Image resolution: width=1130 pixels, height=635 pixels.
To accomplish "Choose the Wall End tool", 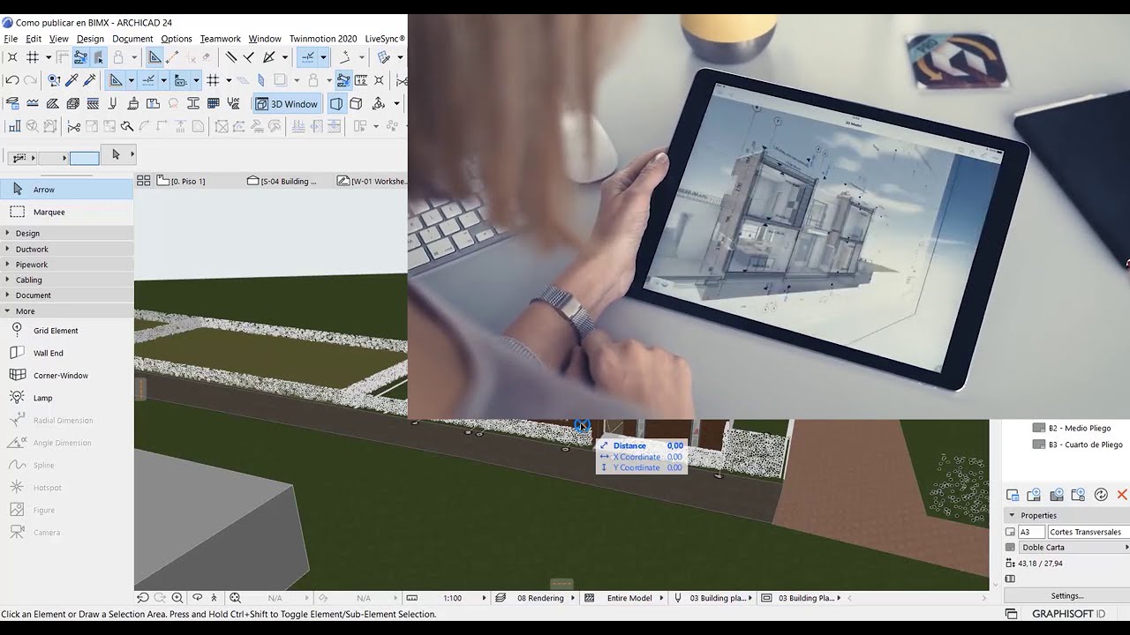I will [66, 353].
